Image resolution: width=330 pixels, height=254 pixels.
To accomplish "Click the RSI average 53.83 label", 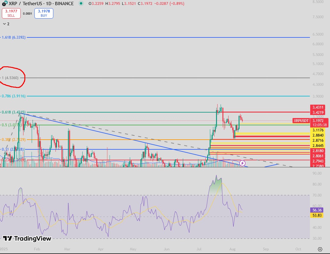I will 317,215.
